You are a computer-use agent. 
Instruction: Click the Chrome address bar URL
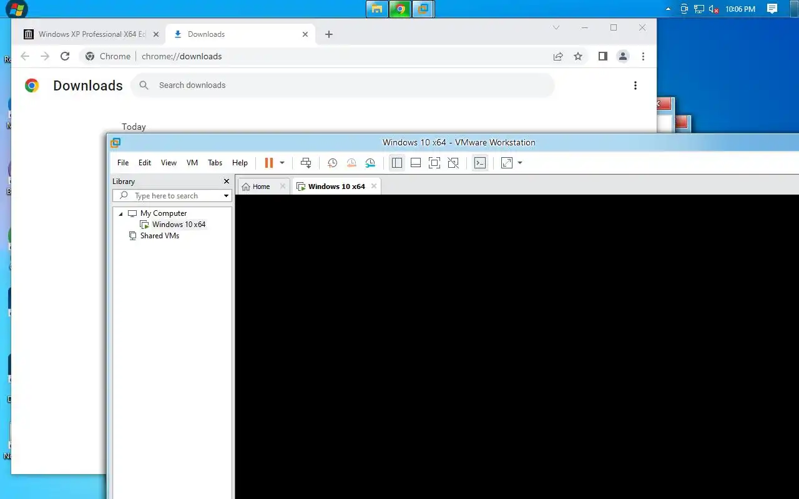[x=182, y=56]
